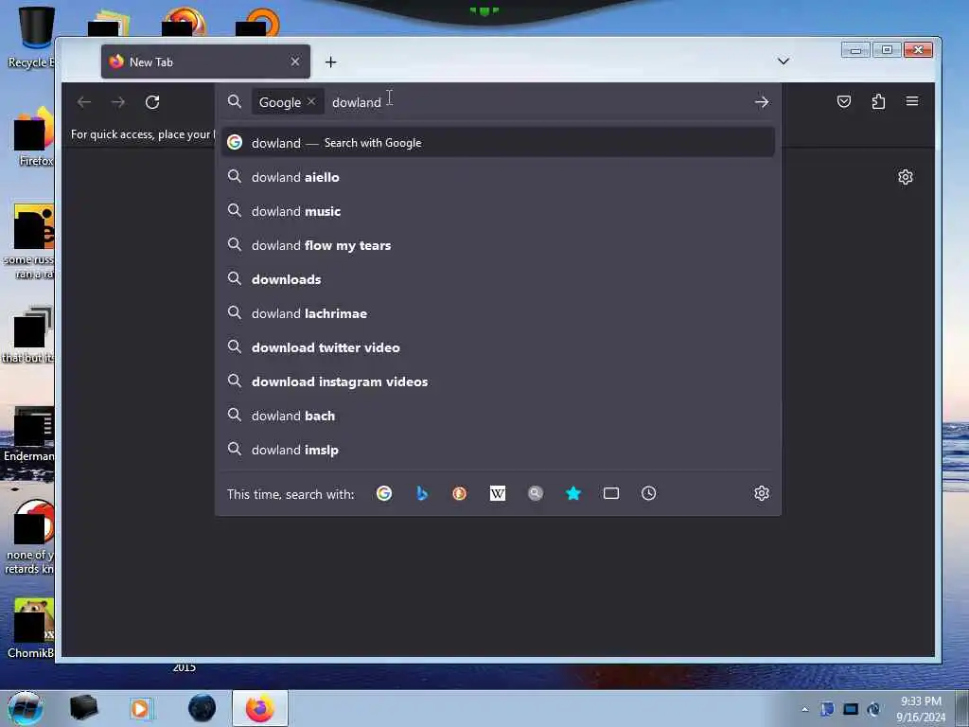Launch Windows Media Player from taskbar
Screen dimensions: 969x727
[140, 708]
